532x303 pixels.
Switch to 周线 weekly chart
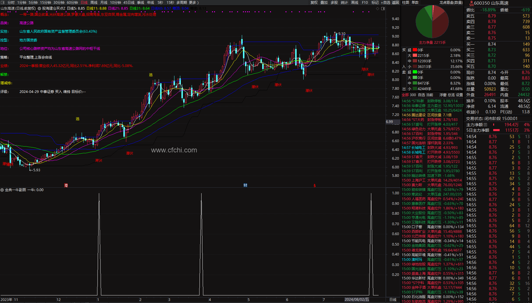pos(94,3)
